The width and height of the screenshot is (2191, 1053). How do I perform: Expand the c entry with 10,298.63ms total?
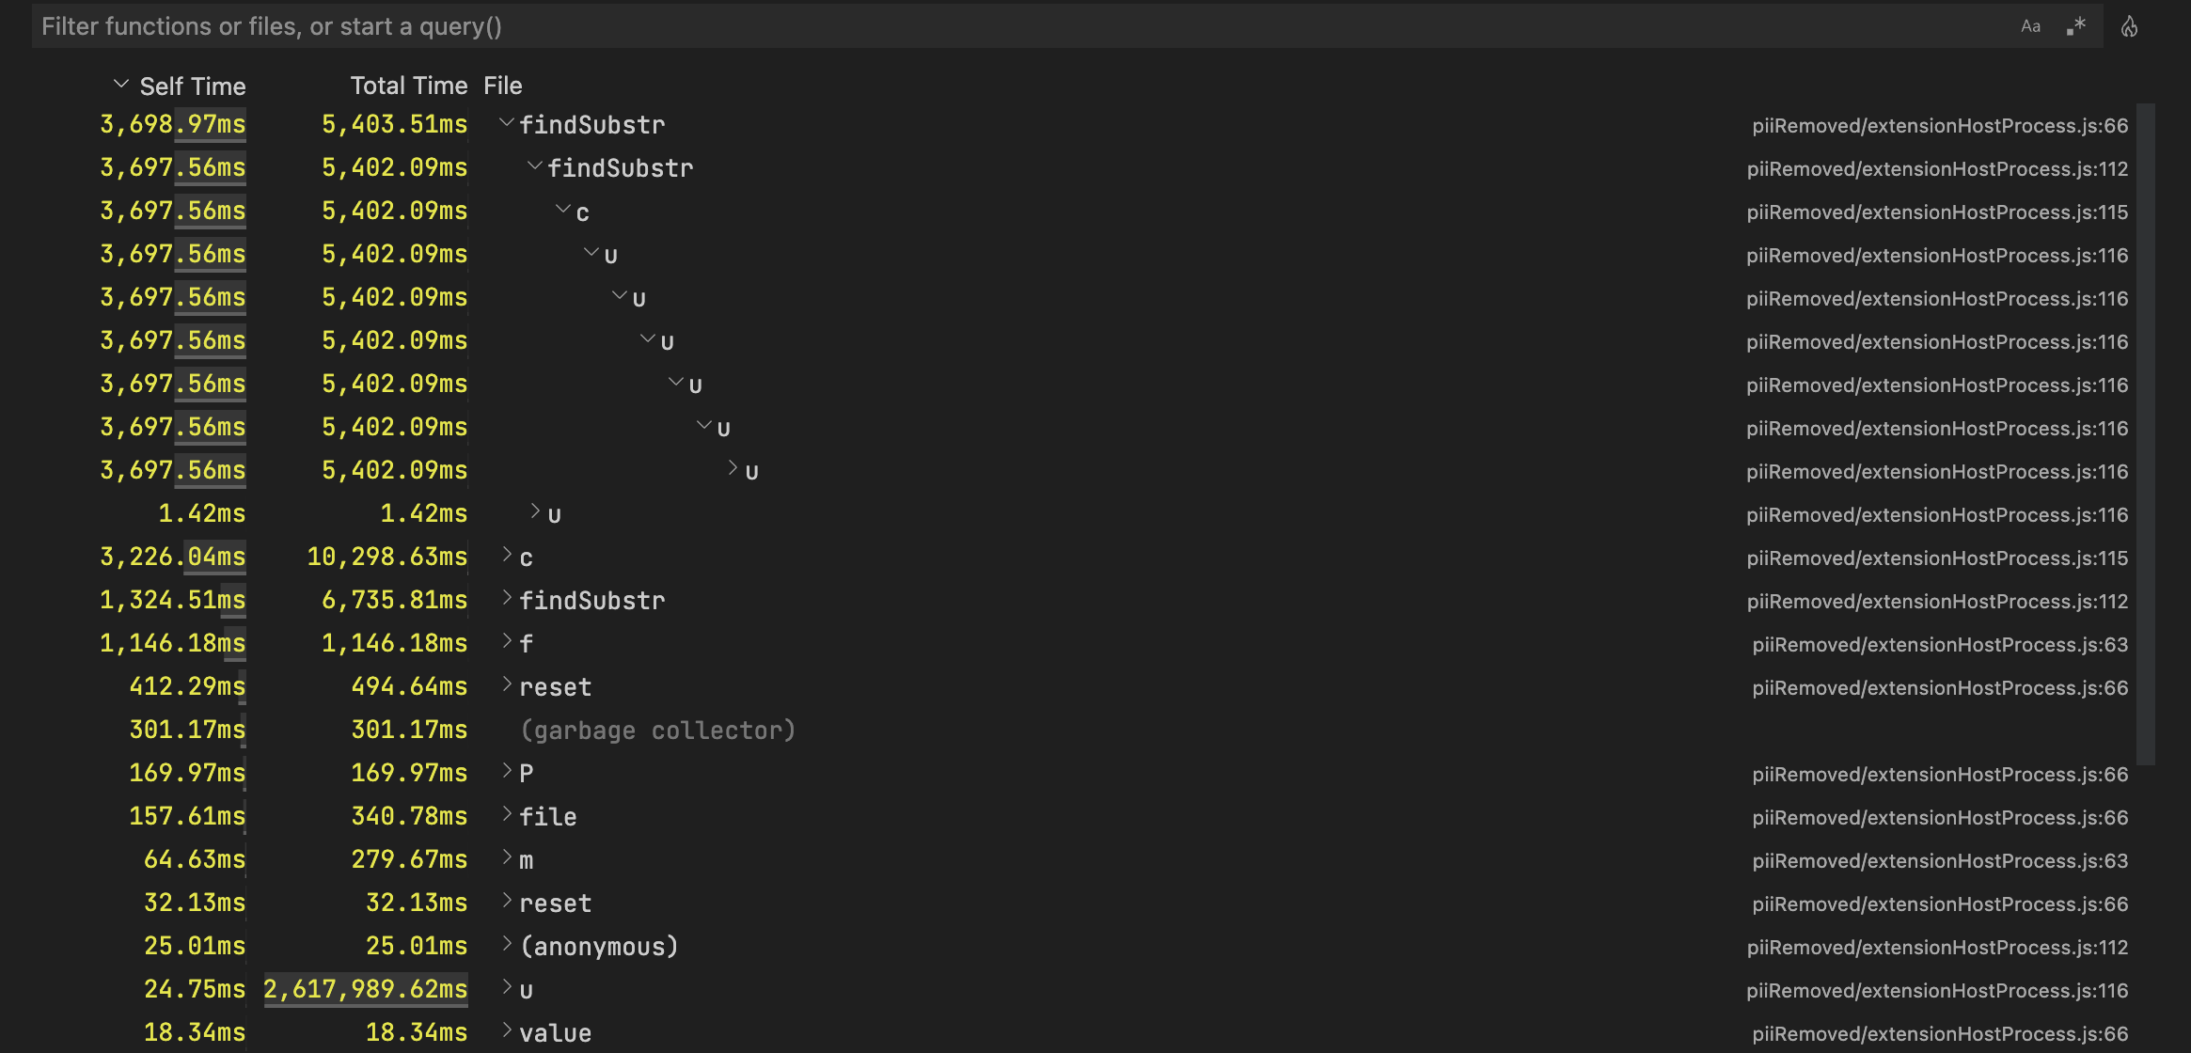(x=507, y=557)
